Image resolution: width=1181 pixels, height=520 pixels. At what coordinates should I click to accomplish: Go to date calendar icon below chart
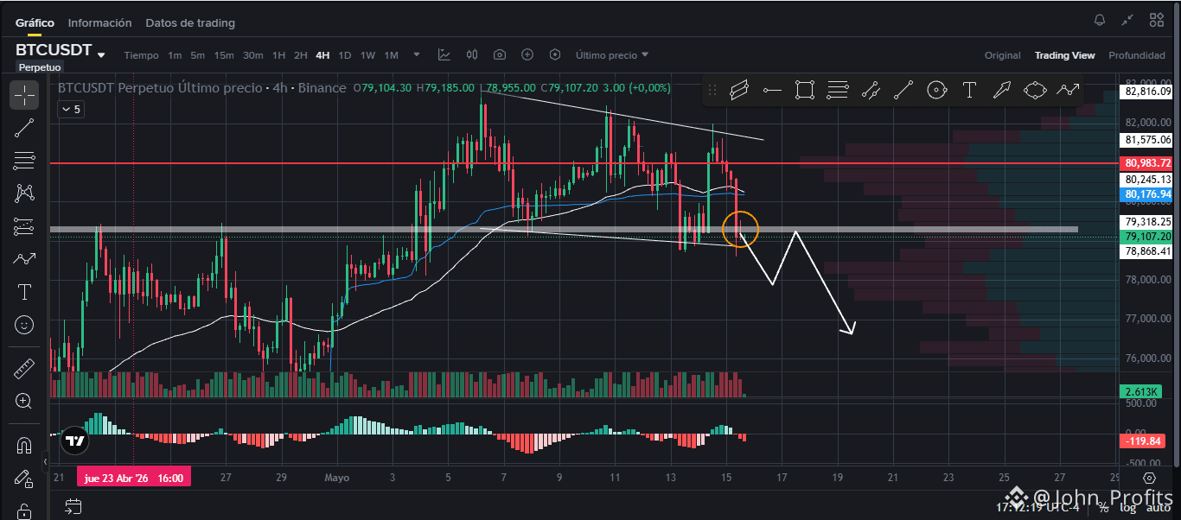pyautogui.click(x=73, y=506)
